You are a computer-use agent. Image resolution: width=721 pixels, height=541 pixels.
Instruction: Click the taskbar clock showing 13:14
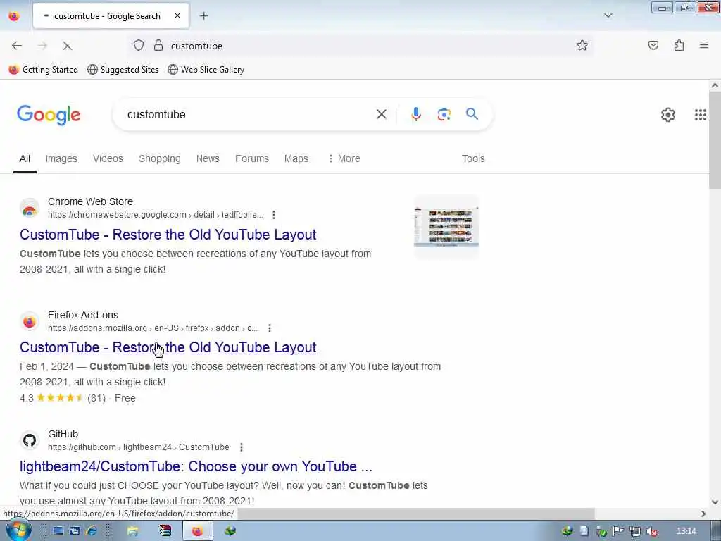tap(686, 531)
